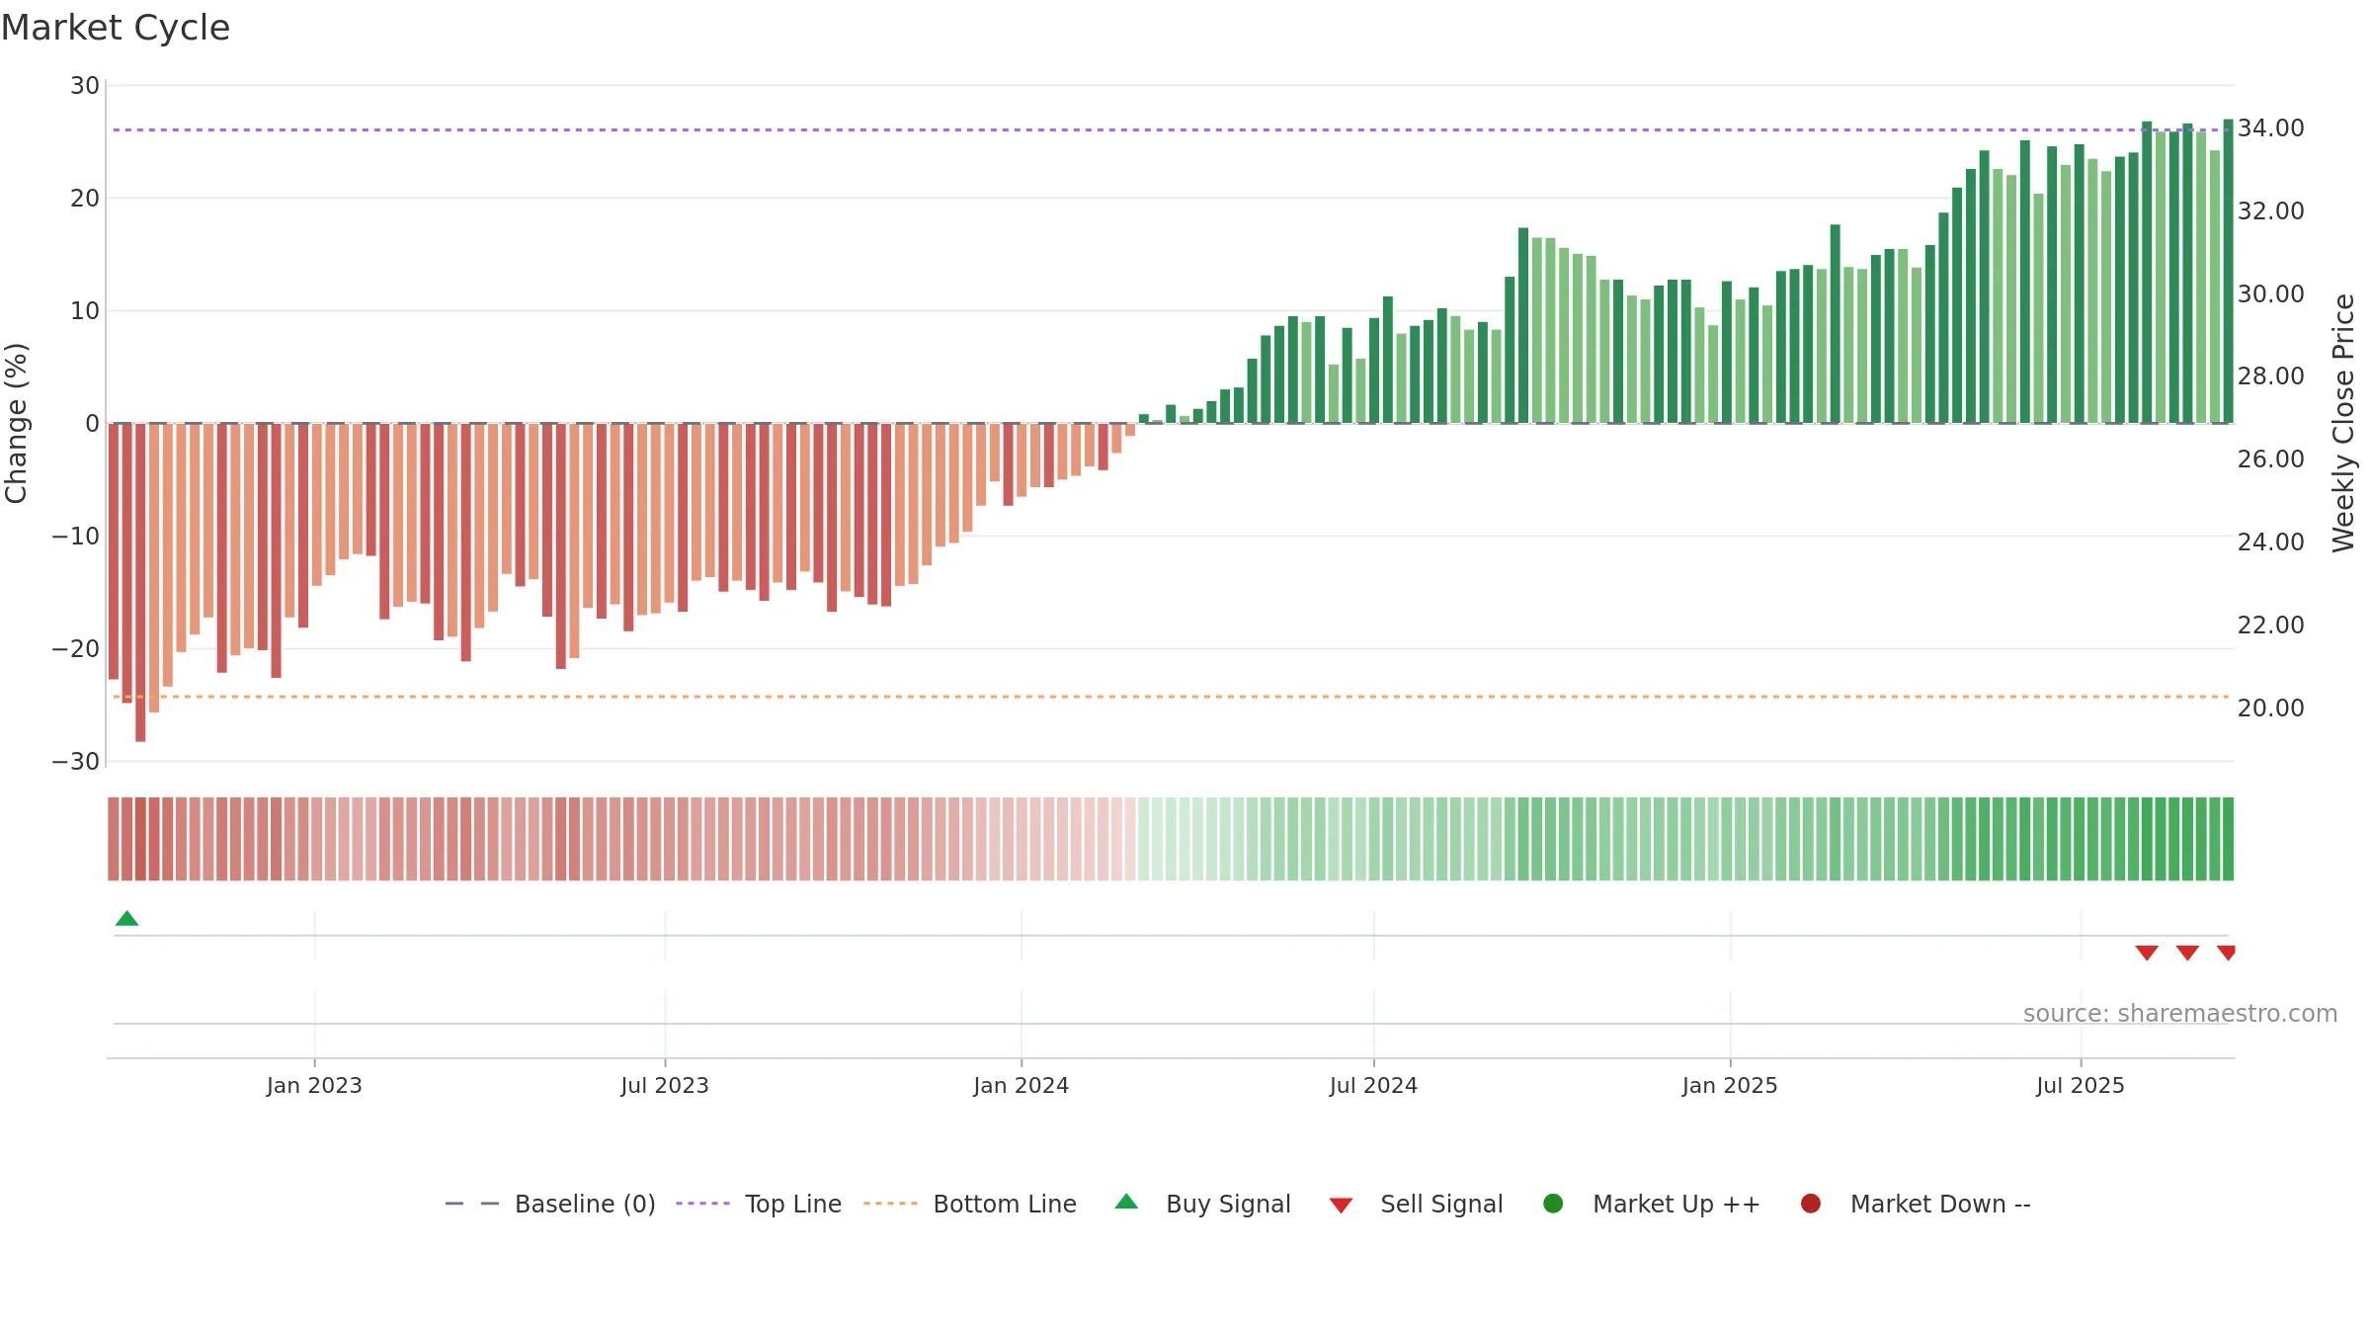
Task: Toggle the Buy Signal legend entry
Action: coord(1202,1204)
